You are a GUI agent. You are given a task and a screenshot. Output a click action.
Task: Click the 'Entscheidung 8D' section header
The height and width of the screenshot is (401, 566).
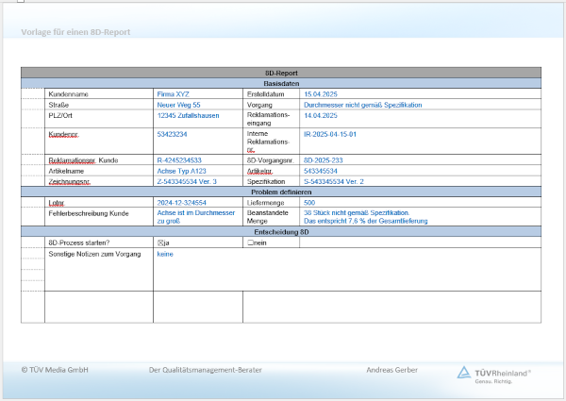click(x=281, y=231)
